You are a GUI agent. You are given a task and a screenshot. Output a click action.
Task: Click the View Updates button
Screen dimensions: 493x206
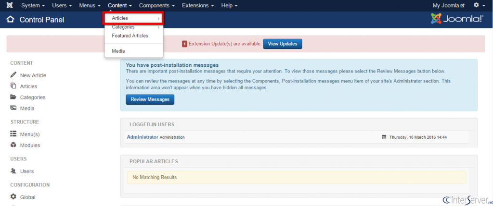(282, 44)
